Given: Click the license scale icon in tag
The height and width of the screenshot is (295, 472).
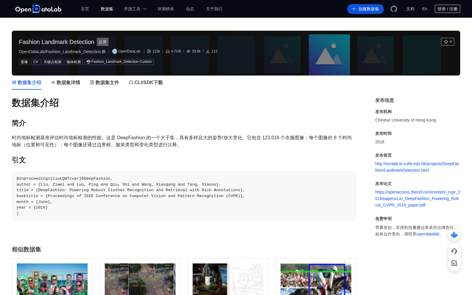Looking at the screenshot, I should pyautogui.click(x=88, y=62).
